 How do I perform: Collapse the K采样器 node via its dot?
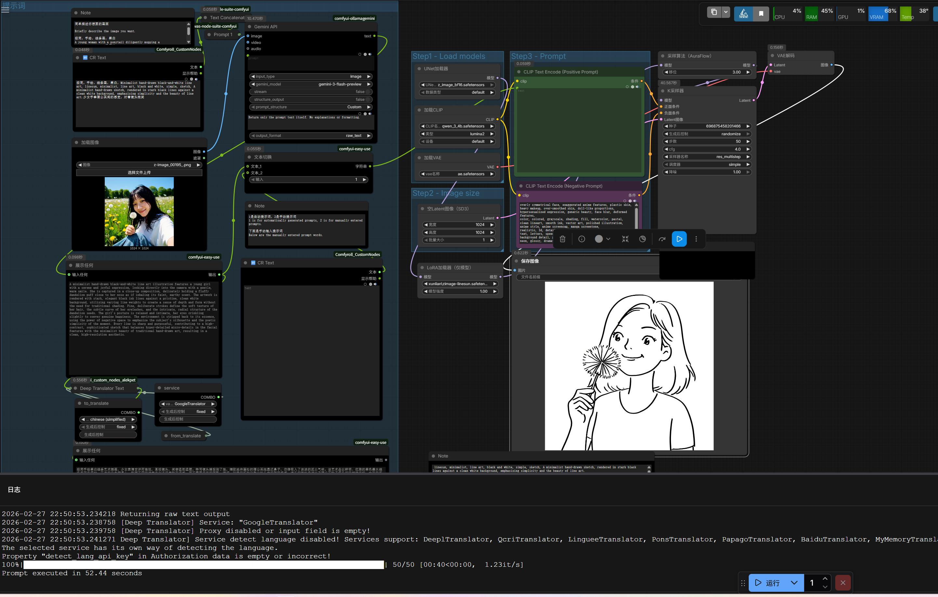[x=663, y=91]
